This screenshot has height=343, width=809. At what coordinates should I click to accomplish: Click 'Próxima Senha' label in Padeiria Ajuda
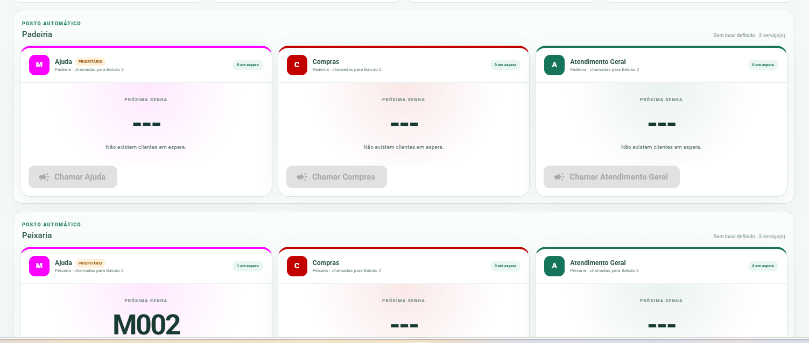pyautogui.click(x=146, y=99)
